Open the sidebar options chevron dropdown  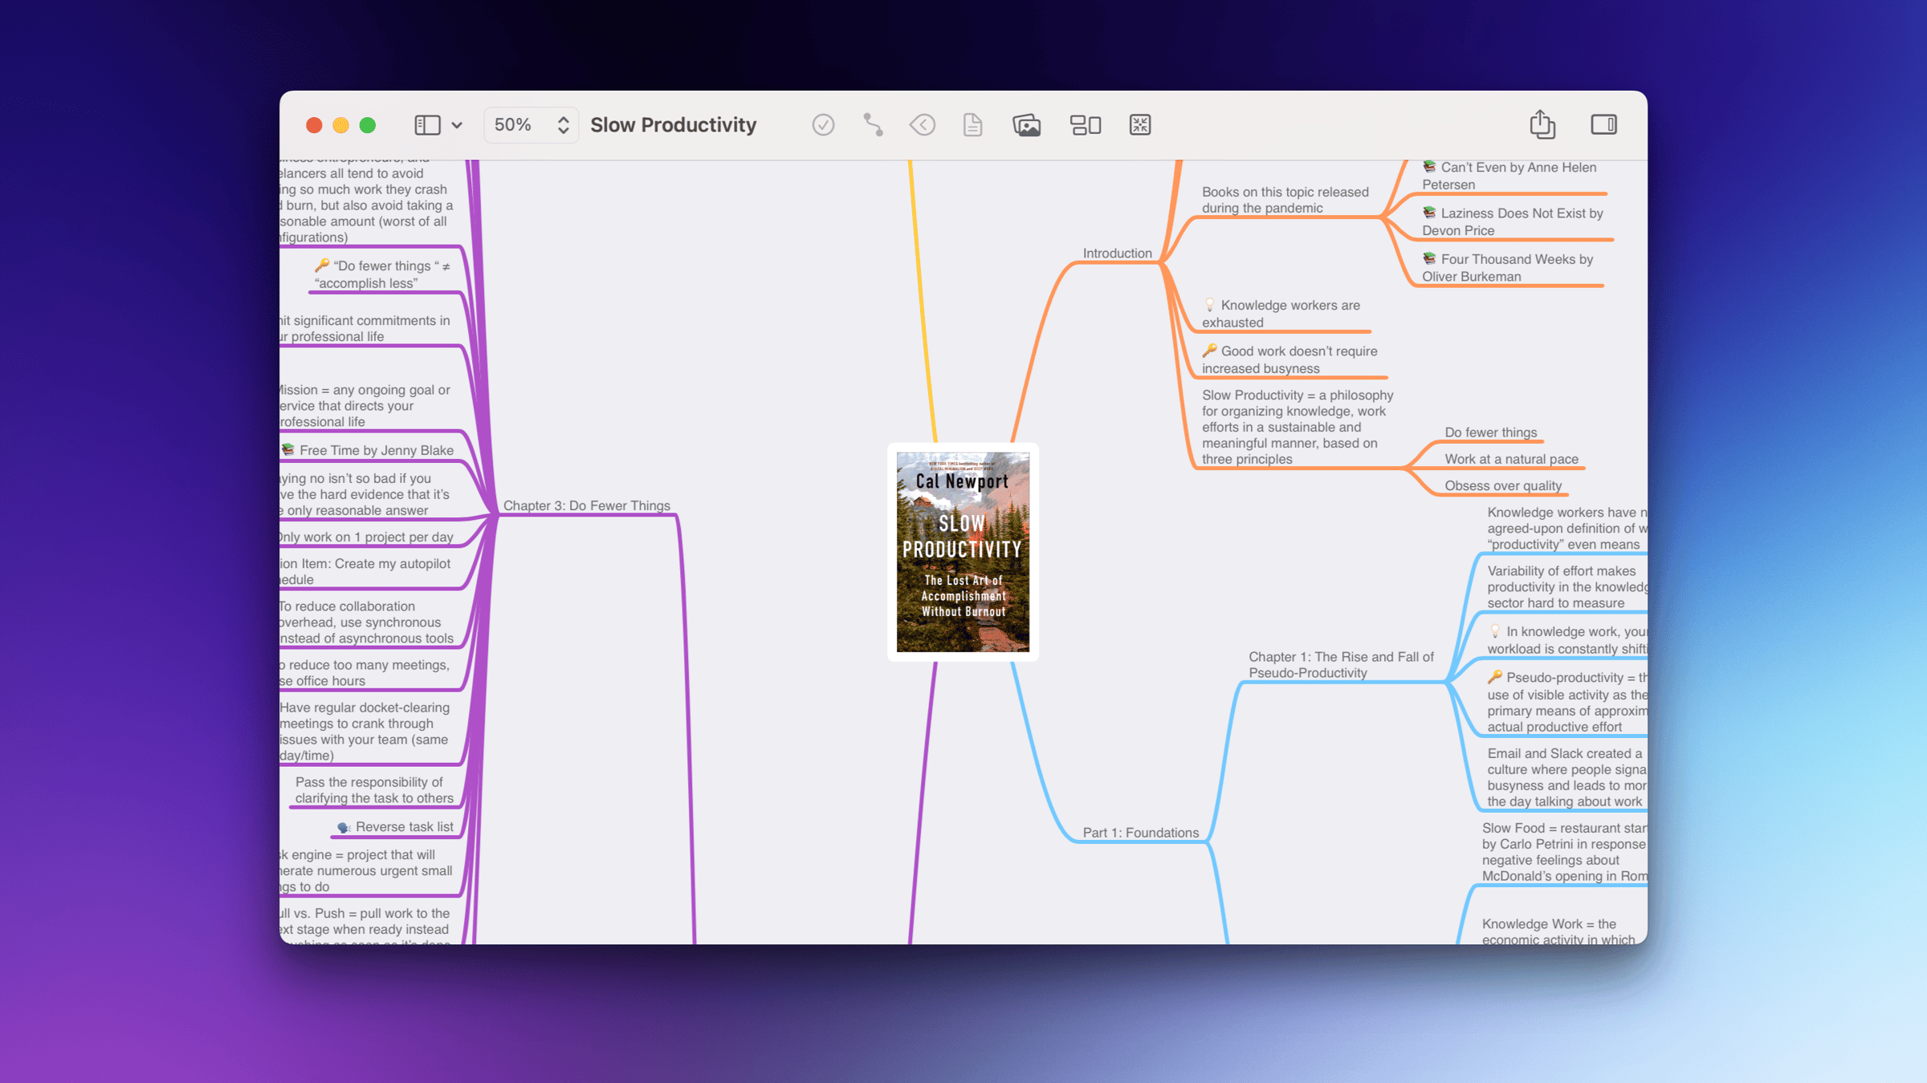(457, 126)
